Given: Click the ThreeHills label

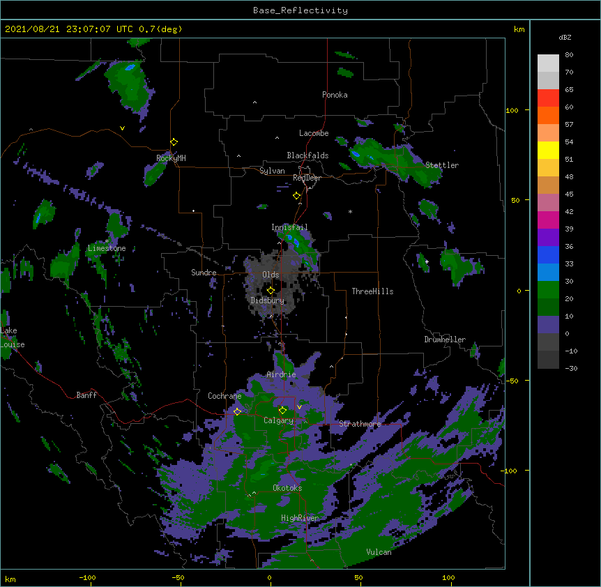Looking at the screenshot, I should pos(372,291).
